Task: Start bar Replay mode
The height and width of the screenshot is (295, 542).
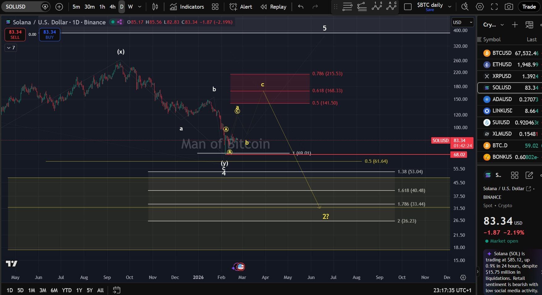Action: pos(274,6)
